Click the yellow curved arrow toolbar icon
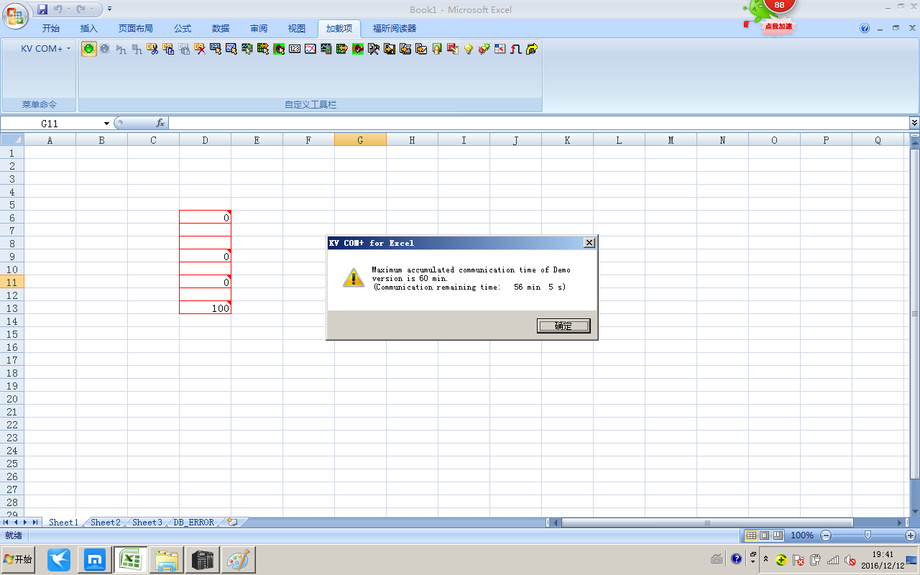This screenshot has height=575, width=920. coord(532,49)
